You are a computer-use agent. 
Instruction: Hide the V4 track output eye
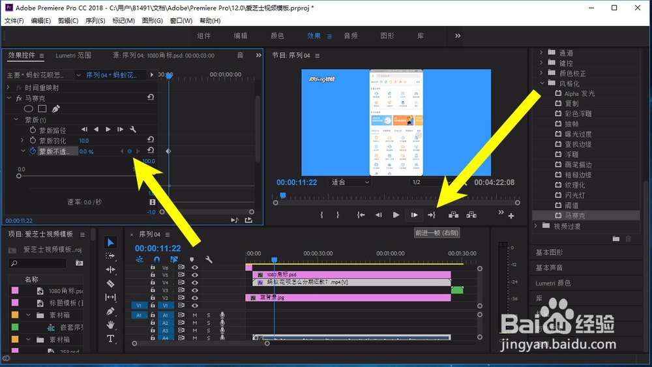coord(194,282)
